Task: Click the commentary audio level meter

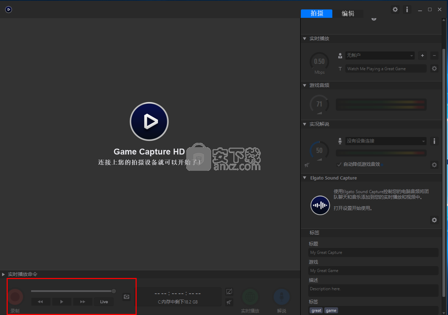Action: click(x=381, y=153)
